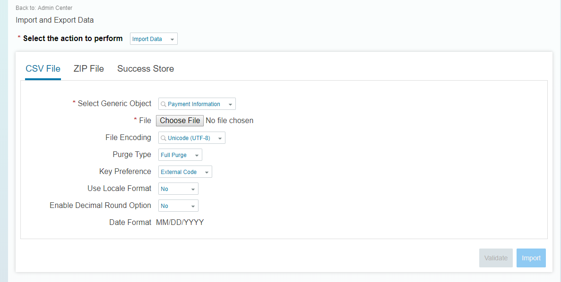This screenshot has width=561, height=282.
Task: Open the Success Store tab
Action: pyautogui.click(x=146, y=68)
